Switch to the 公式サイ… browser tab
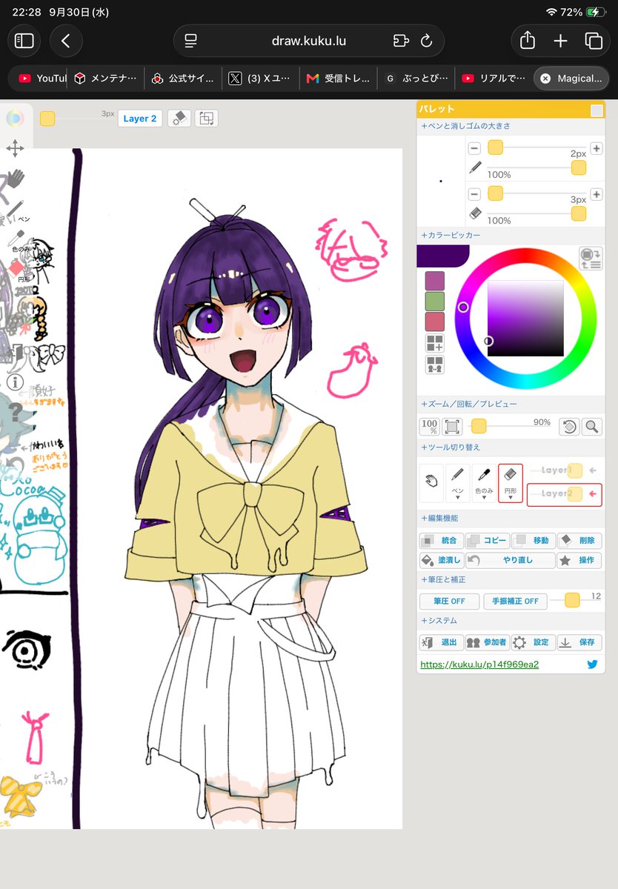This screenshot has width=618, height=889. pos(185,78)
